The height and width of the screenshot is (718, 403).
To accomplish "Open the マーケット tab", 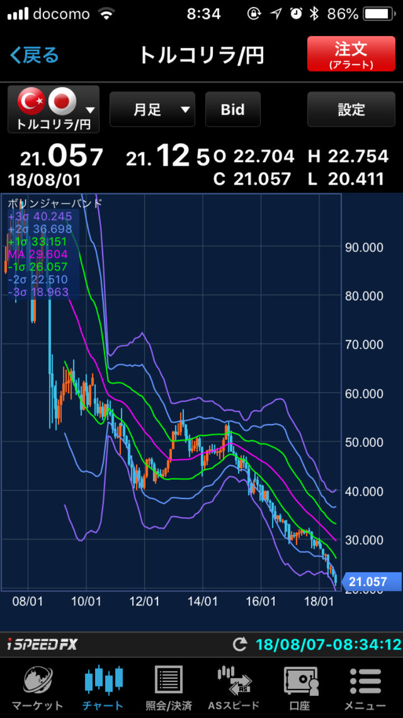I will [38, 688].
